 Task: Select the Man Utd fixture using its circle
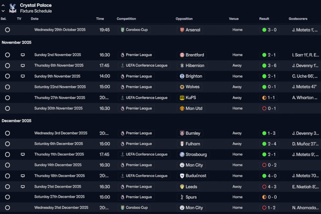pyautogui.click(x=8, y=108)
